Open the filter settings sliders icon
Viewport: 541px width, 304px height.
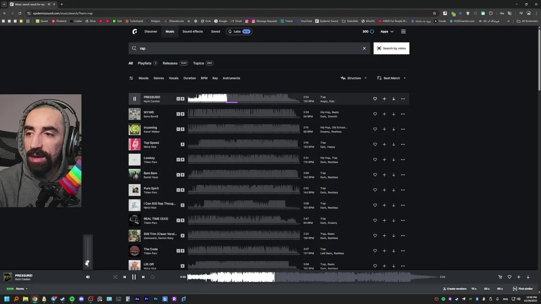pos(131,78)
